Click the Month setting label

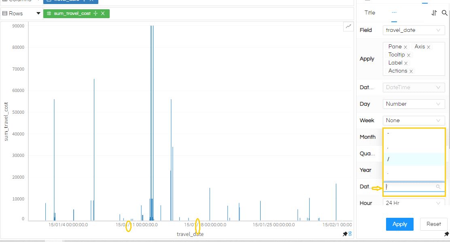(x=367, y=137)
